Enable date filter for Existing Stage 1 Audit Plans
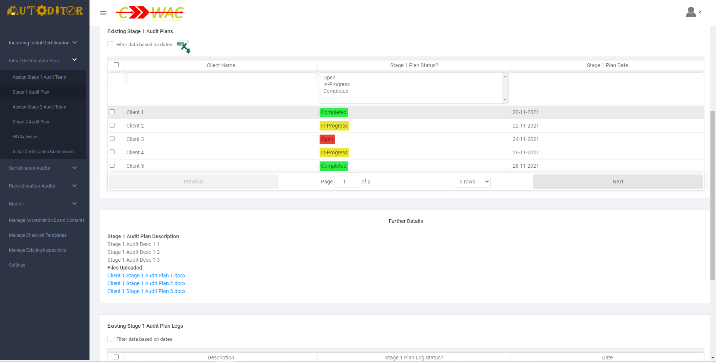 [110, 44]
